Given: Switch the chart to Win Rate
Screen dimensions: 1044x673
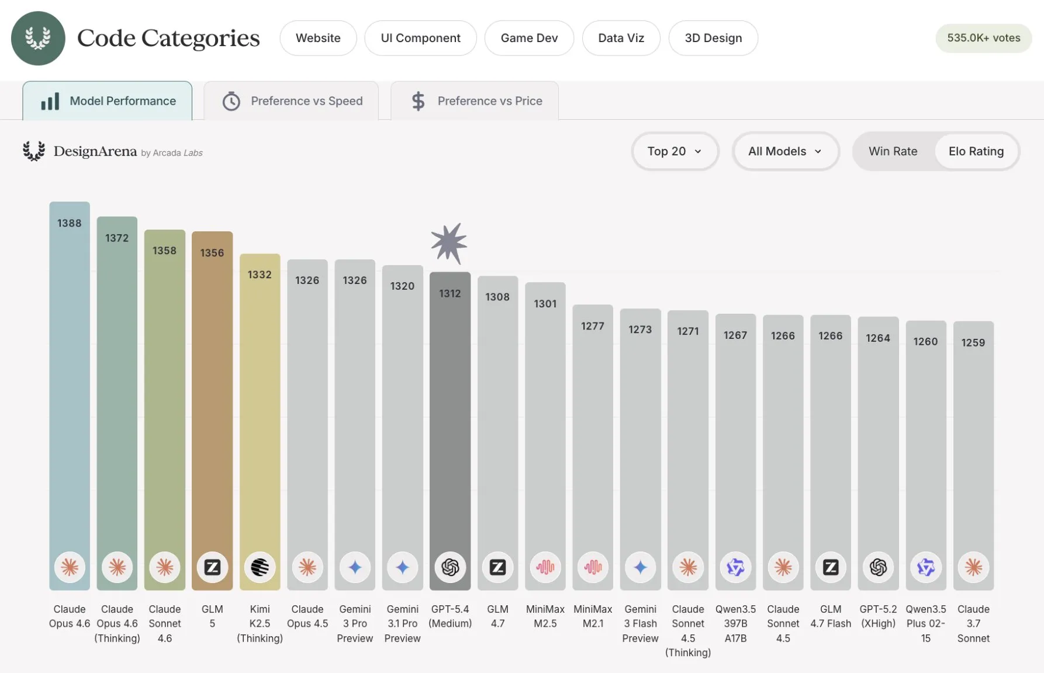Looking at the screenshot, I should (893, 151).
